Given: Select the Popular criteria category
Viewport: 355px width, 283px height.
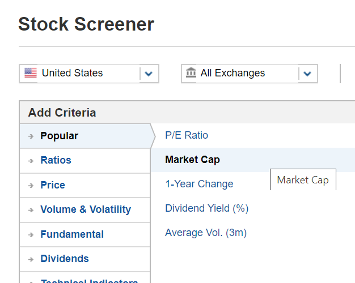Looking at the screenshot, I should pos(60,136).
